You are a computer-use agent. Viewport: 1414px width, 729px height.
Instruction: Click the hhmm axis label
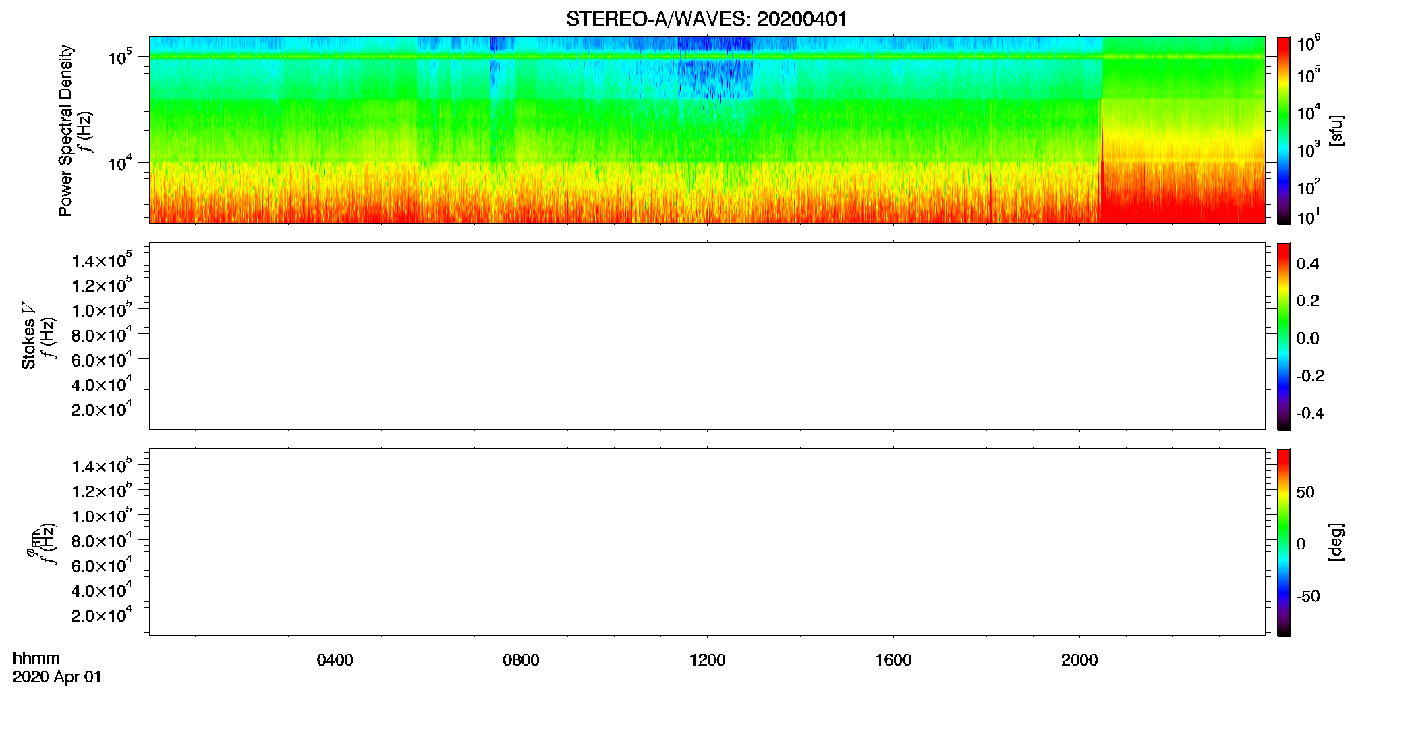click(36, 659)
